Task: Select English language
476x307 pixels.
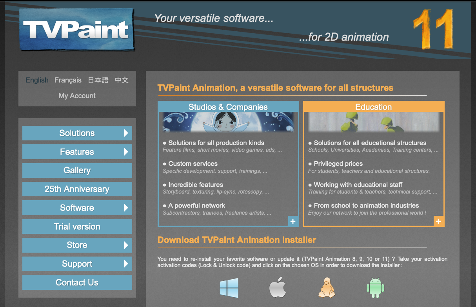Action: tap(37, 80)
